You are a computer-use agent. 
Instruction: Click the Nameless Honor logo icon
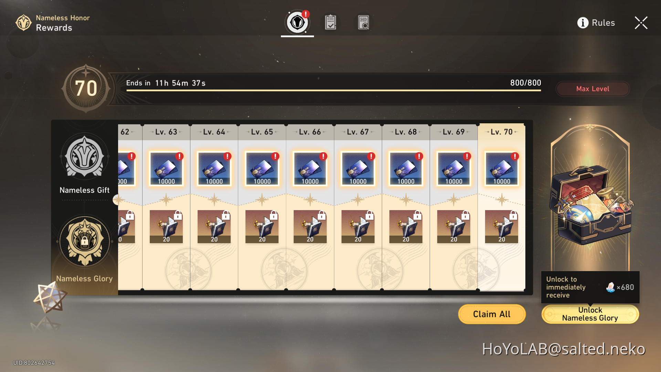coord(23,23)
